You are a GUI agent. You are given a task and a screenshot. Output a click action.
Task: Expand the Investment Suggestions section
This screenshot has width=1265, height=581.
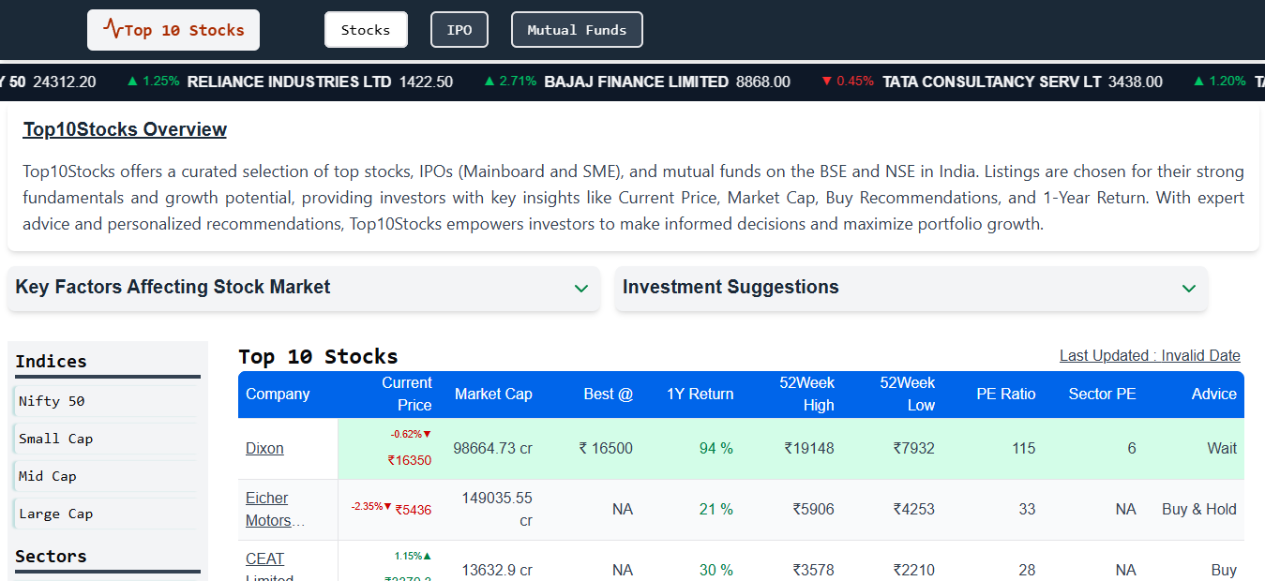tap(911, 288)
